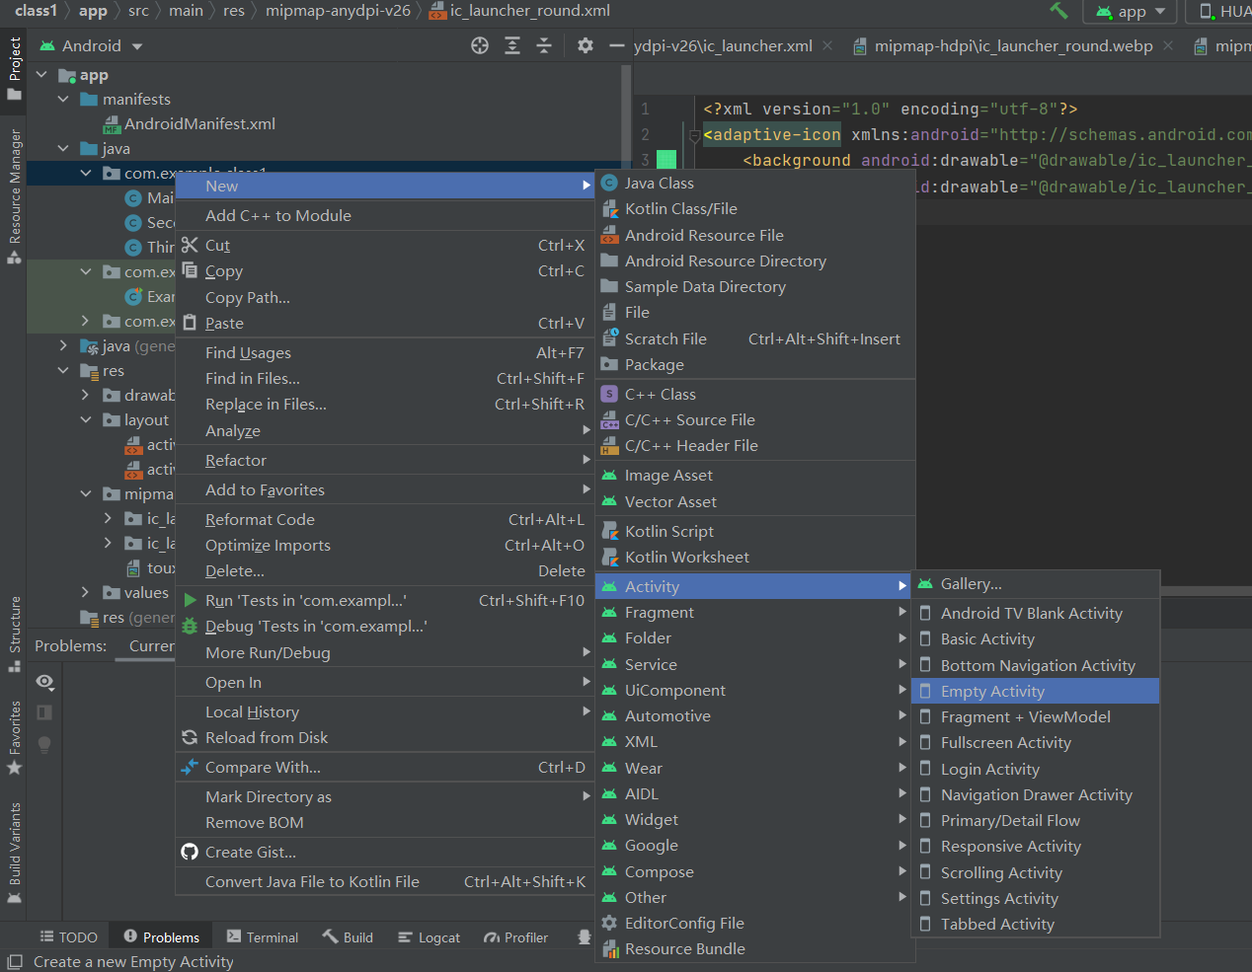
Task: Open the Logcat tool window
Action: (x=429, y=937)
